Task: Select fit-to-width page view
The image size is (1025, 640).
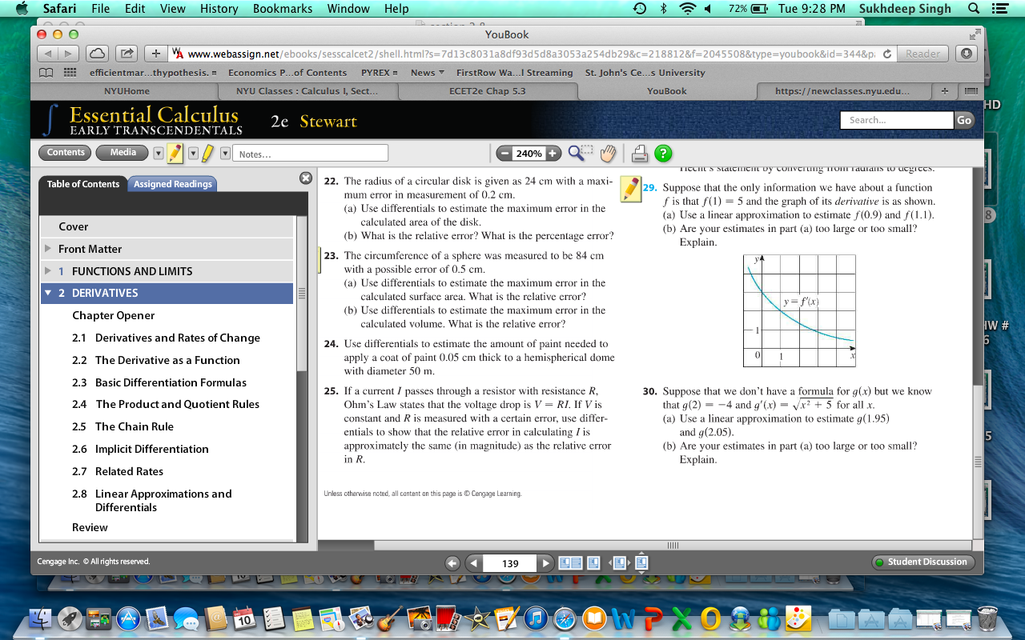Action: pos(619,563)
